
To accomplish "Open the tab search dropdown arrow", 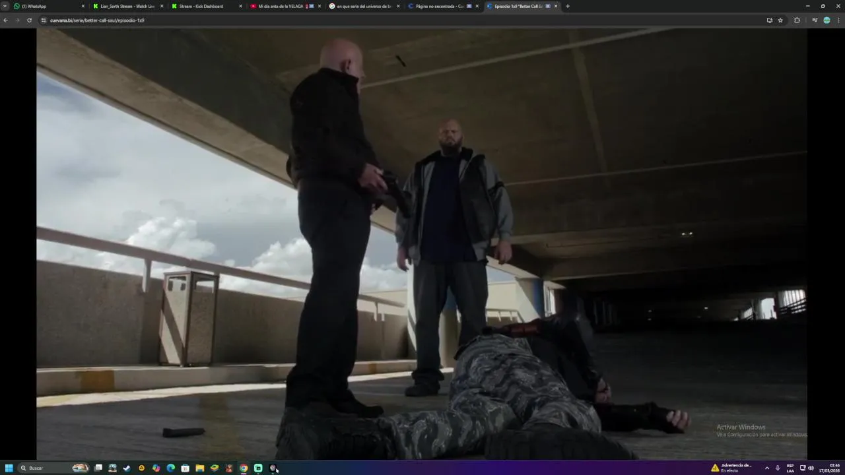I will (5, 6).
